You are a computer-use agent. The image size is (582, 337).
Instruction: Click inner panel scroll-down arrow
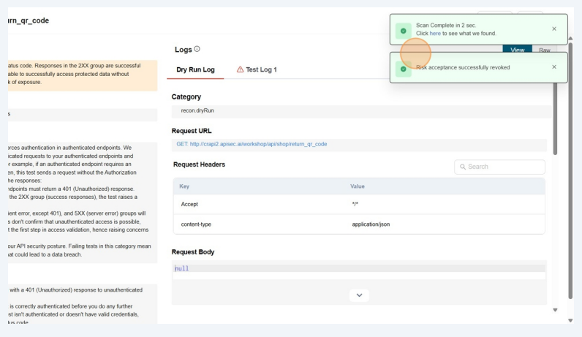[555, 310]
